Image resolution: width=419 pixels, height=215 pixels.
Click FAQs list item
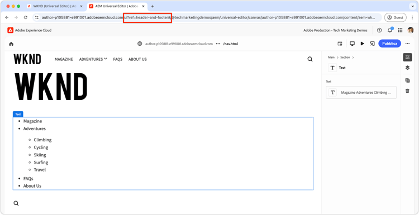click(28, 178)
